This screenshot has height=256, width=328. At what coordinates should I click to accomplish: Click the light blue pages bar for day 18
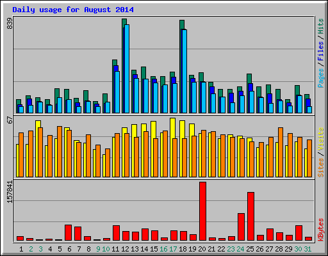point(184,71)
